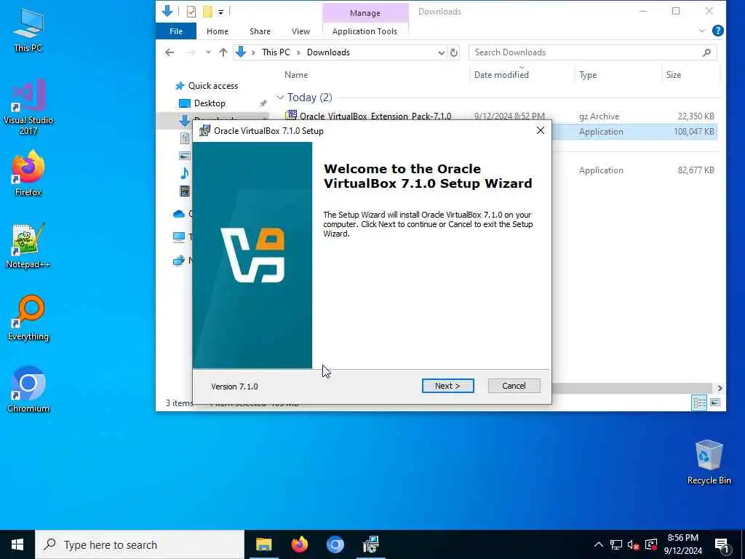Launch Everything search desktop shortcut
Image resolution: width=745 pixels, height=559 pixels.
(28, 318)
